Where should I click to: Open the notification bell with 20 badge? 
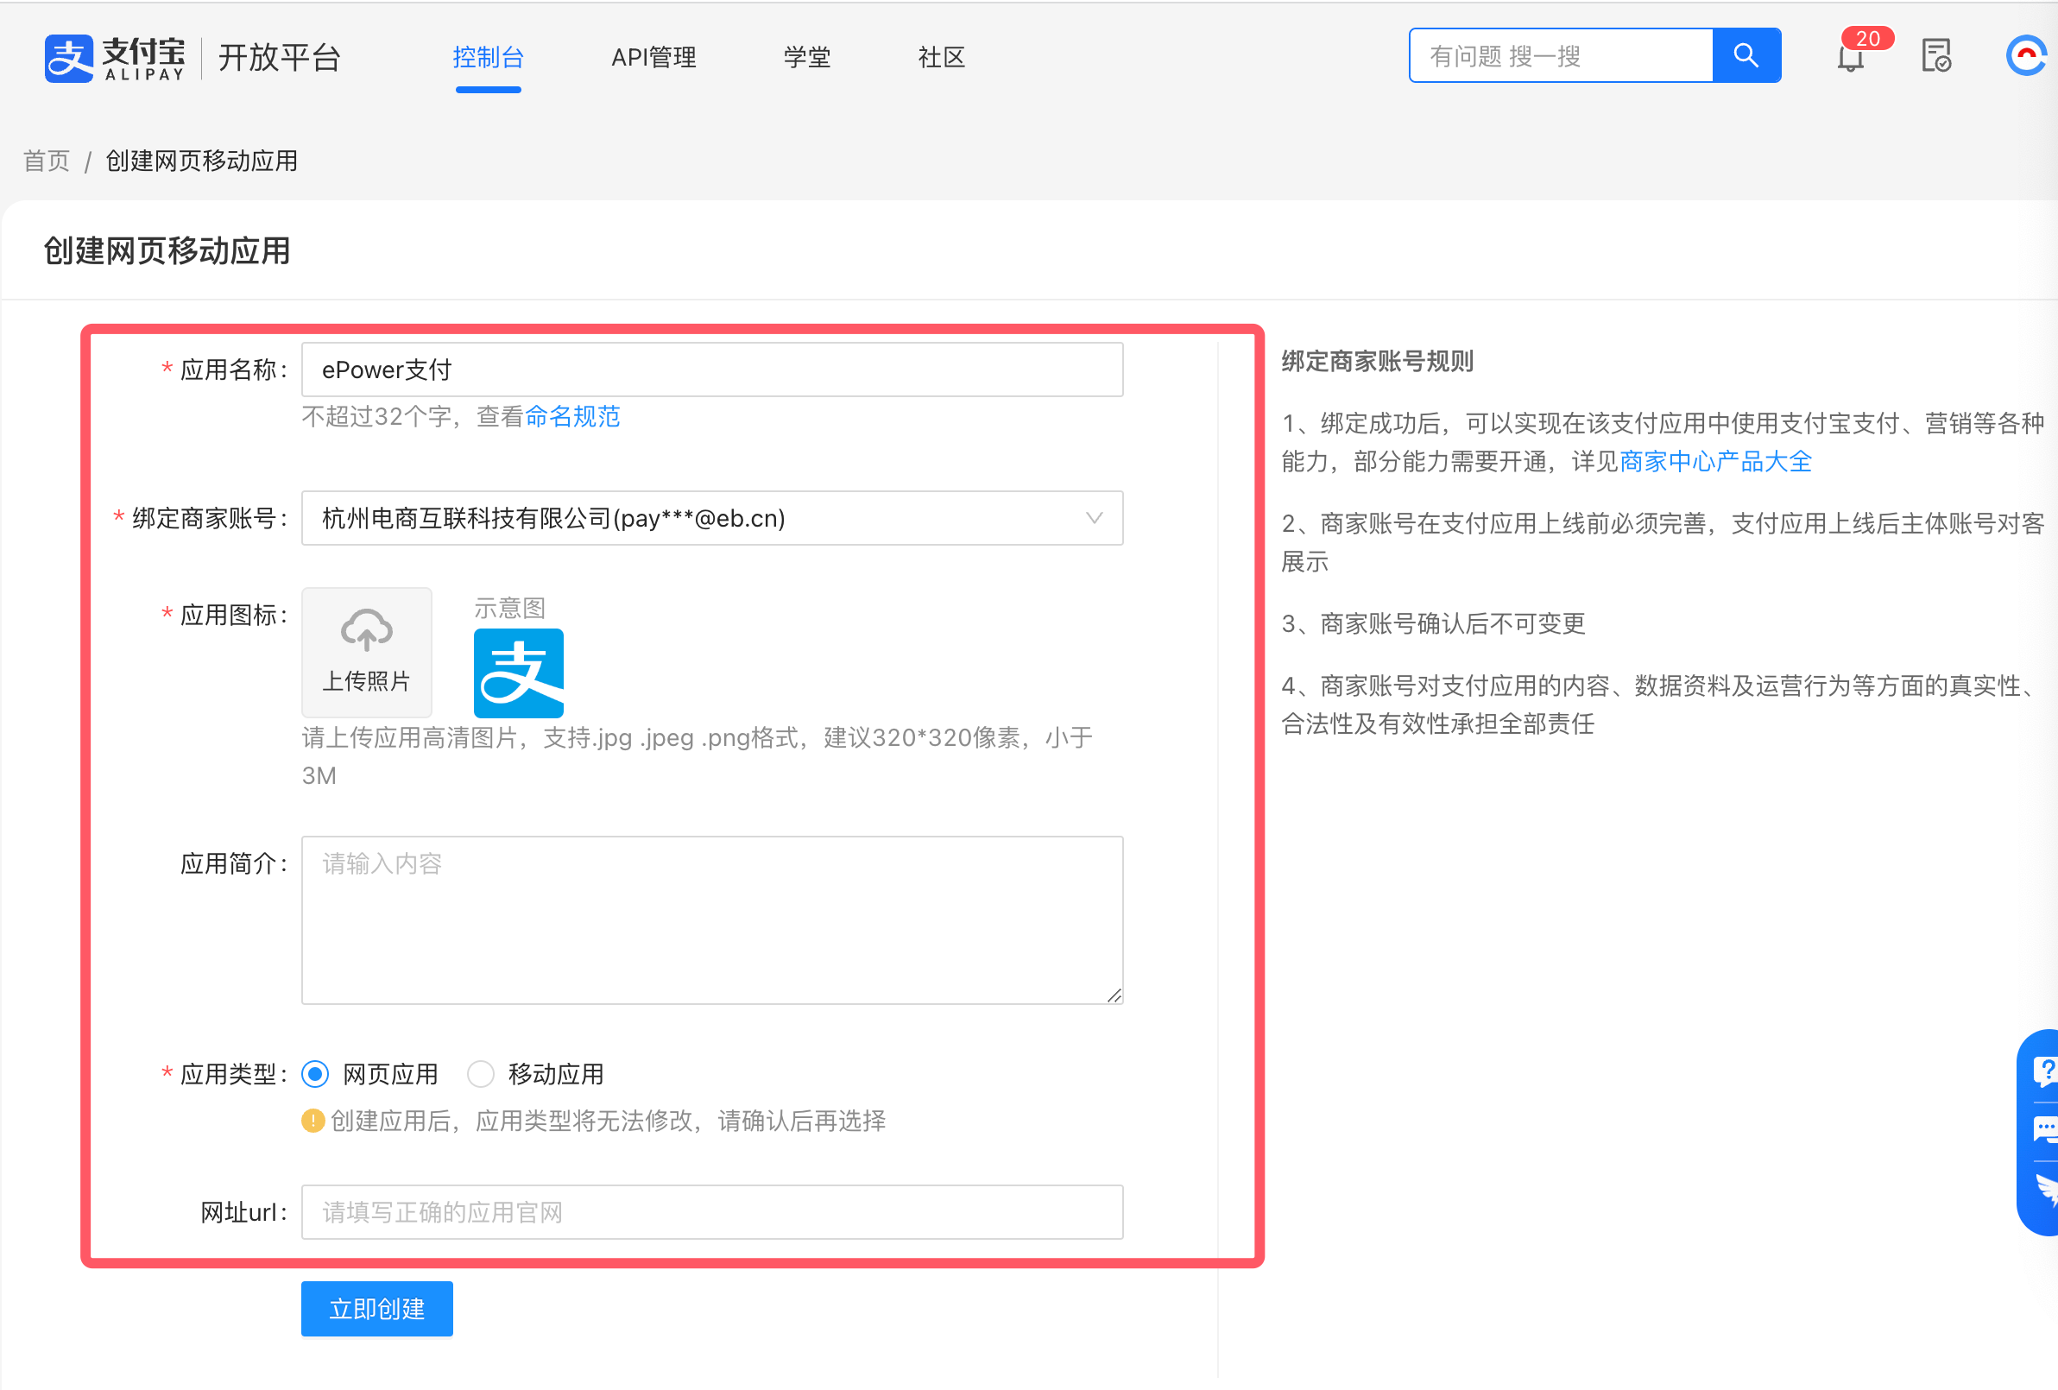[x=1852, y=58]
